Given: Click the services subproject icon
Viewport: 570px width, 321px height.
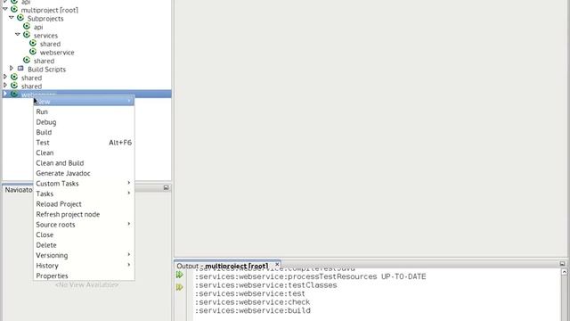Looking at the screenshot, I should pyautogui.click(x=27, y=35).
